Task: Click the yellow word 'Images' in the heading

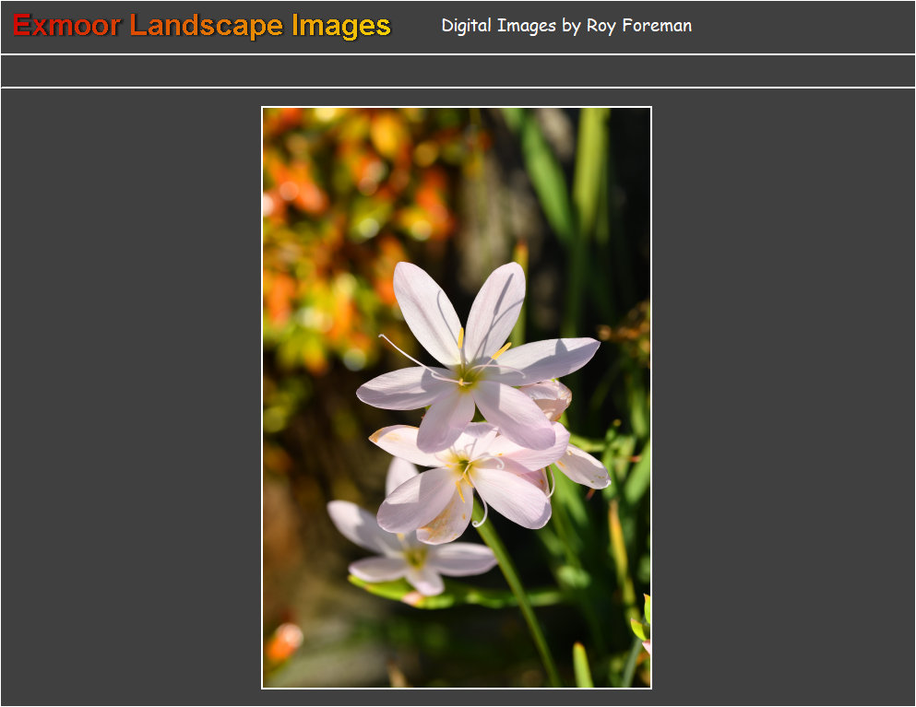Action: coord(341,26)
